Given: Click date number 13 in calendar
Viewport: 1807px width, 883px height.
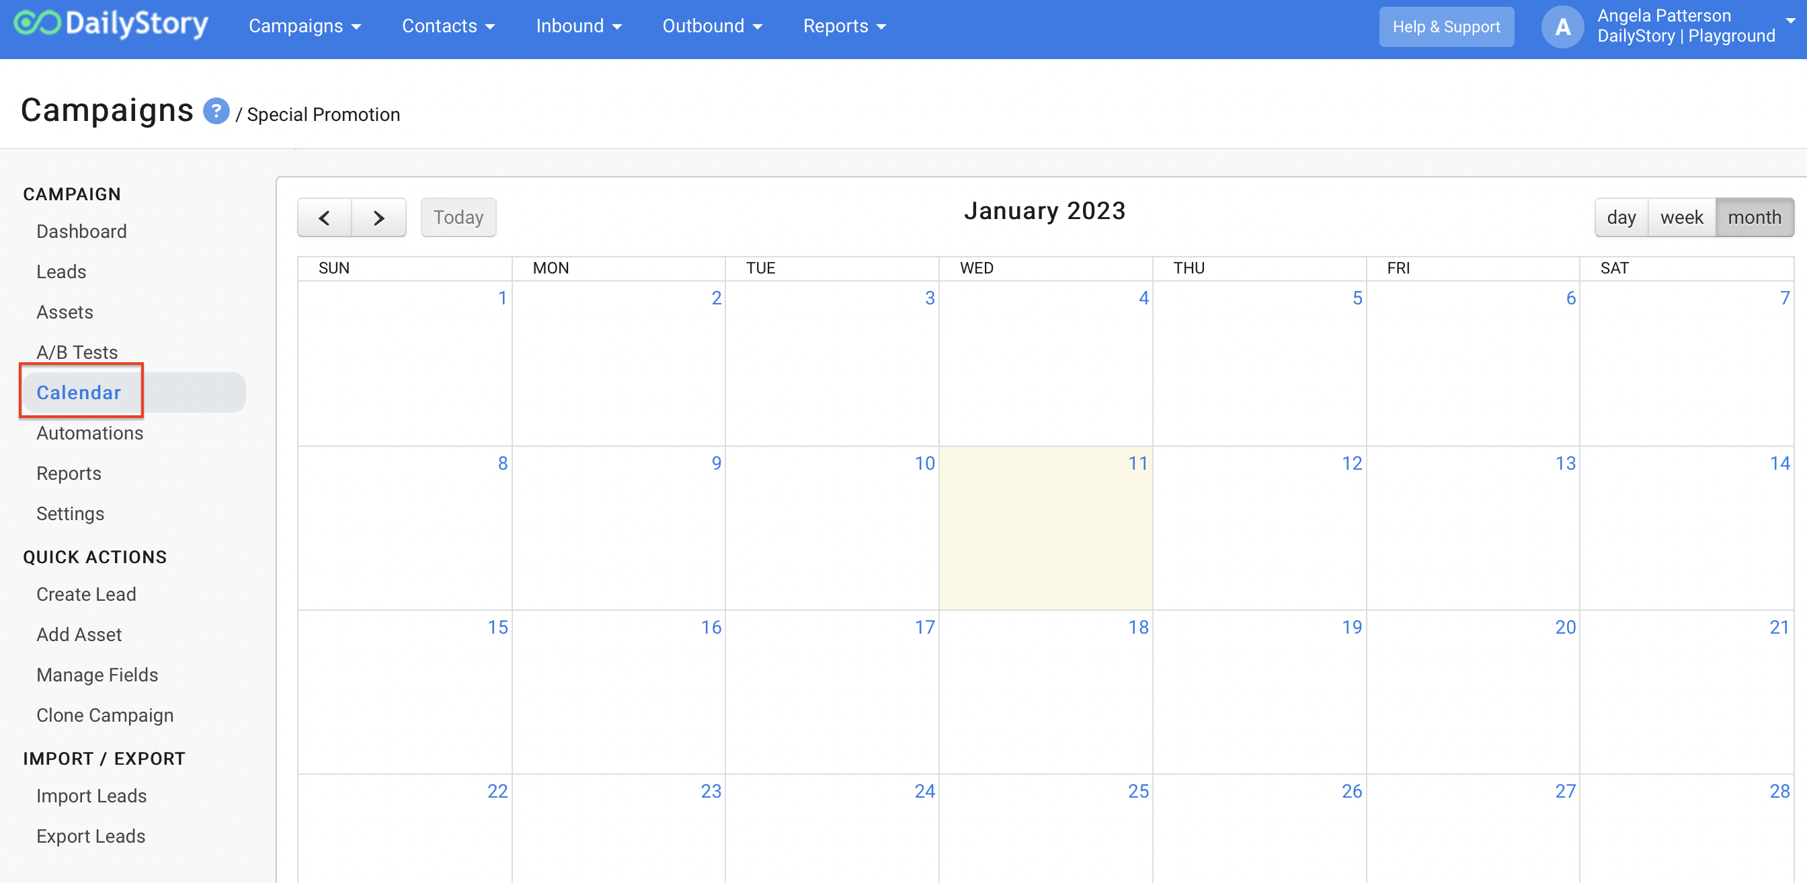Looking at the screenshot, I should click(1565, 463).
